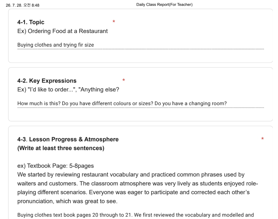Click the 4-1. Topic heading
The width and height of the screenshot is (278, 219).
31,22
